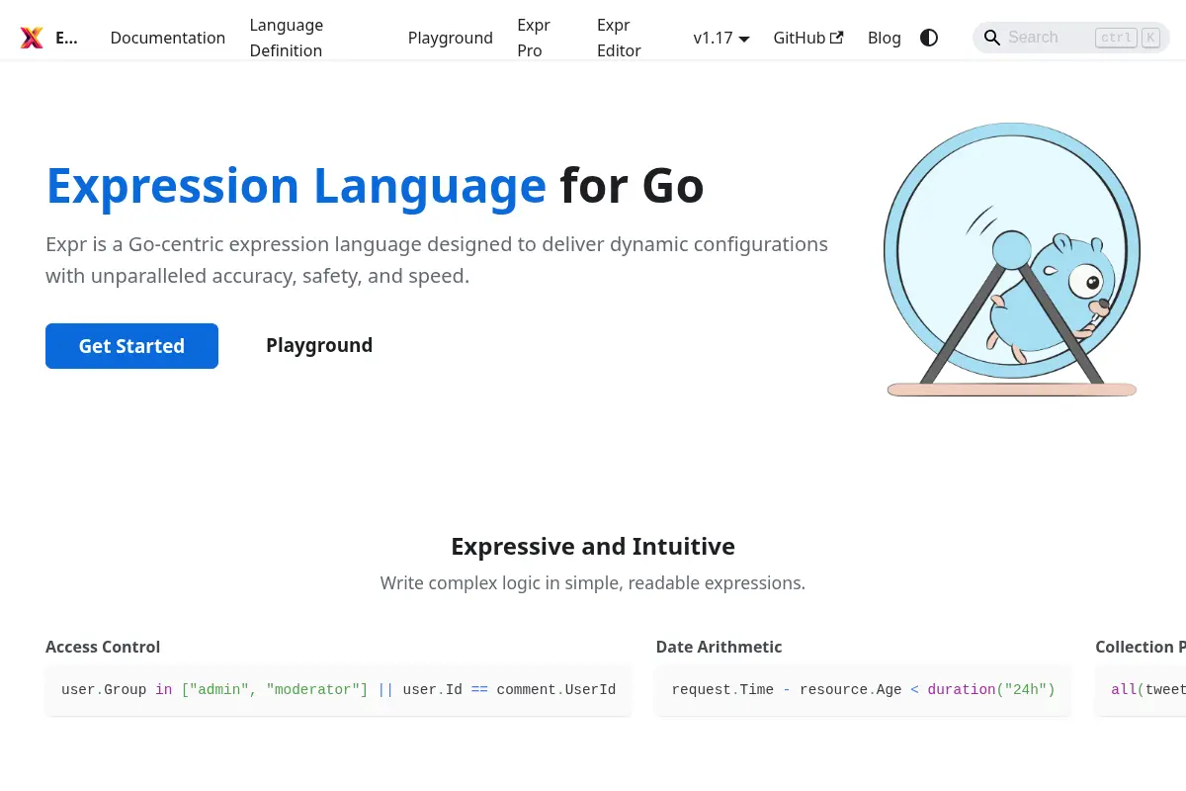Click the 'E...' site title text
The image size is (1186, 791).
[x=66, y=38]
